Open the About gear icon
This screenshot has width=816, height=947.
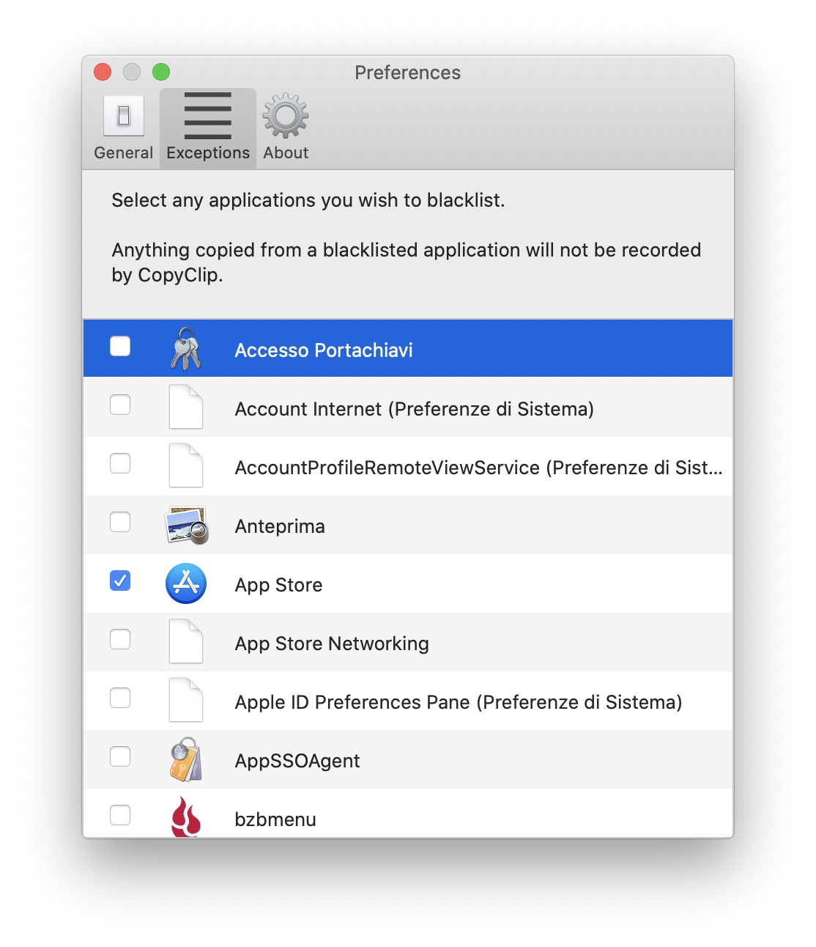click(x=286, y=115)
